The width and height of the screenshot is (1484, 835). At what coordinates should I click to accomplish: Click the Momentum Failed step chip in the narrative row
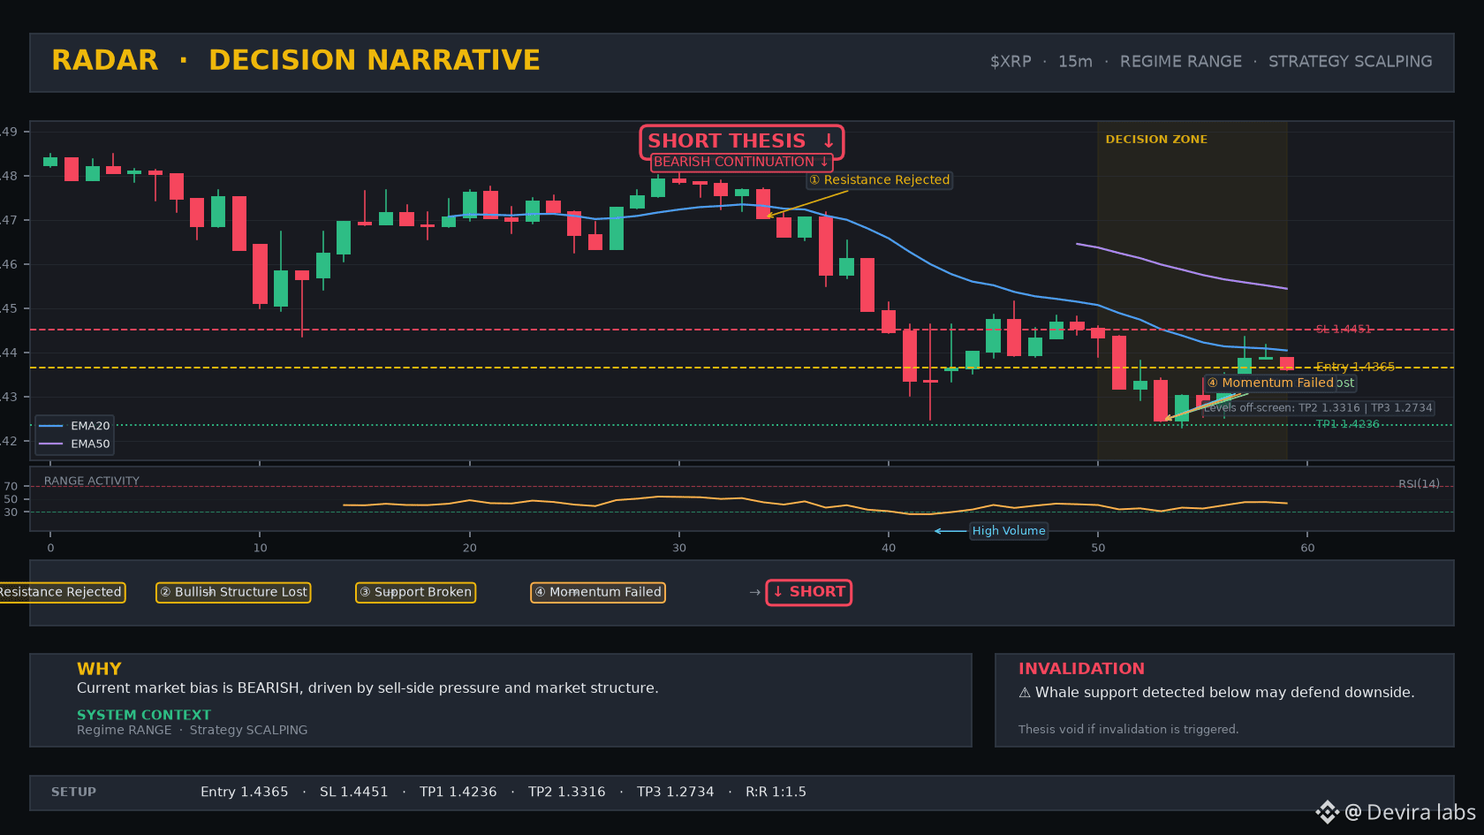pyautogui.click(x=598, y=592)
